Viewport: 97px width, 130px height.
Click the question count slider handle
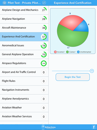tap(92, 71)
